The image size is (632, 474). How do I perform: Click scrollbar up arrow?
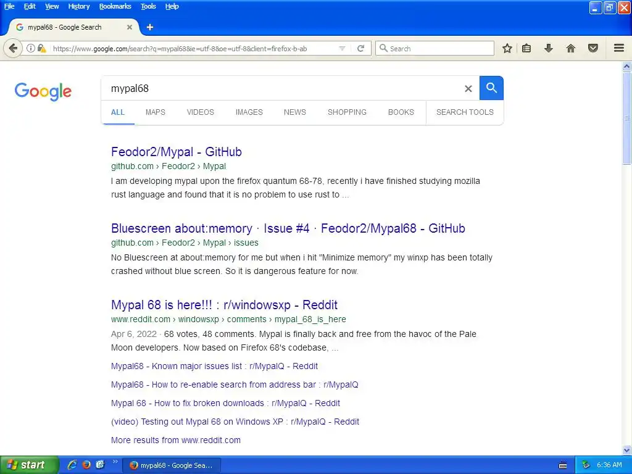pos(627,67)
